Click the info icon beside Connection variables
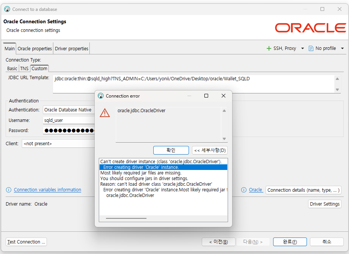The width and height of the screenshot is (349, 254). coord(9,190)
